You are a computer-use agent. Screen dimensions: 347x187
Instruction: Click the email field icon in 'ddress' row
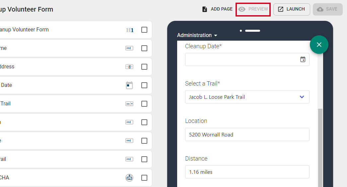(x=129, y=67)
